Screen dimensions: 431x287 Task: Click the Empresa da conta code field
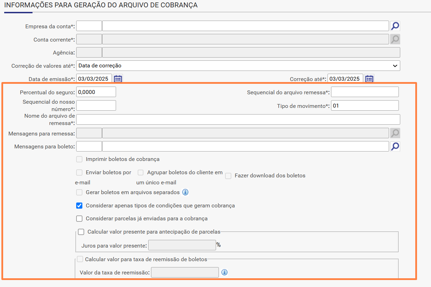coord(89,26)
